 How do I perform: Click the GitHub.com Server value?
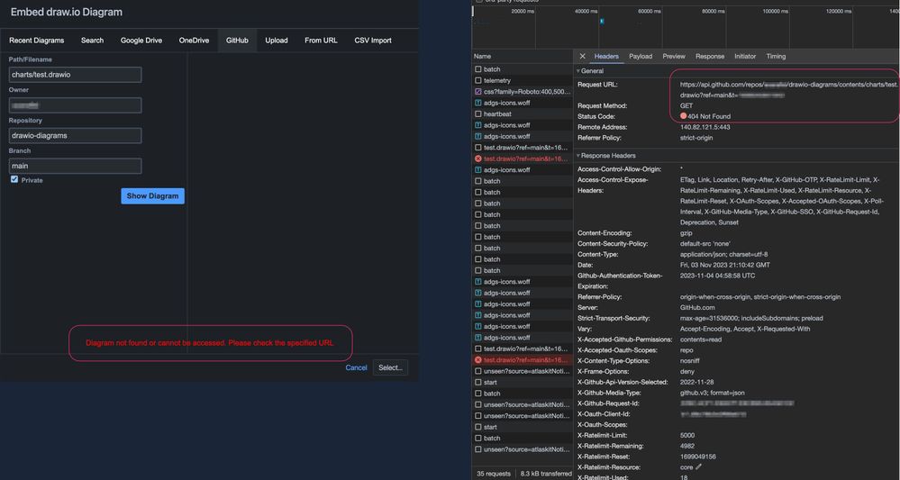[x=697, y=308]
